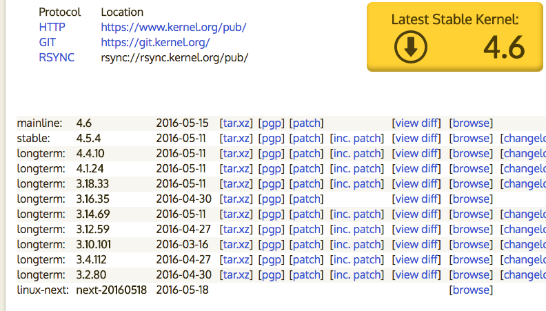This screenshot has height=311, width=546.
Task: Open changelog for longterm 3.2.80
Action: (523, 274)
